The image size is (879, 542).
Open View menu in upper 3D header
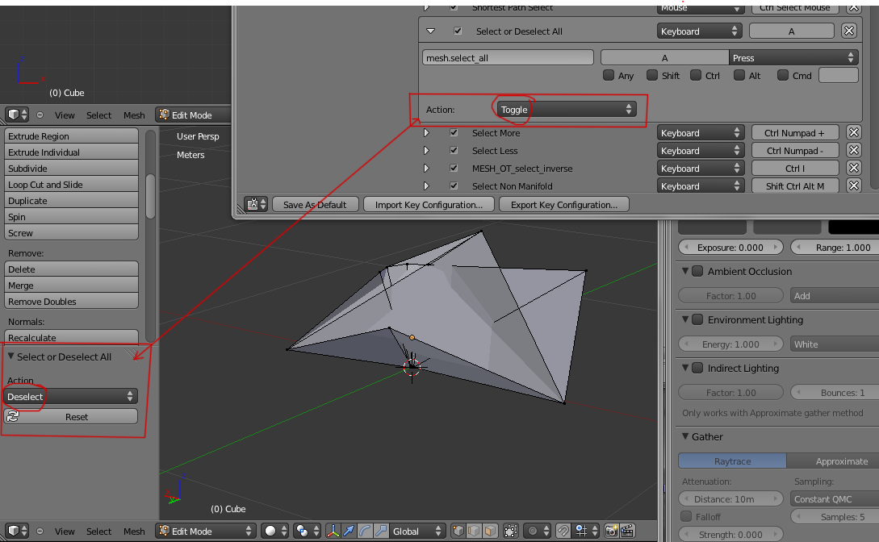point(65,115)
